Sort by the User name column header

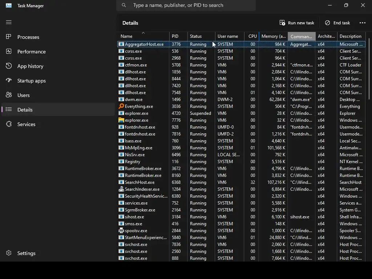coord(230,36)
